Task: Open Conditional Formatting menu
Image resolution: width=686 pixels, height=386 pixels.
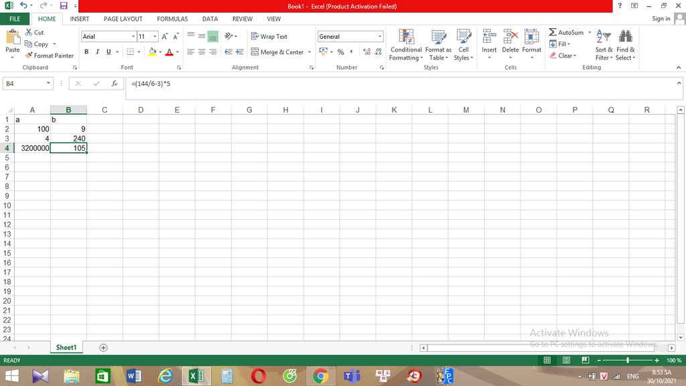Action: 406,45
